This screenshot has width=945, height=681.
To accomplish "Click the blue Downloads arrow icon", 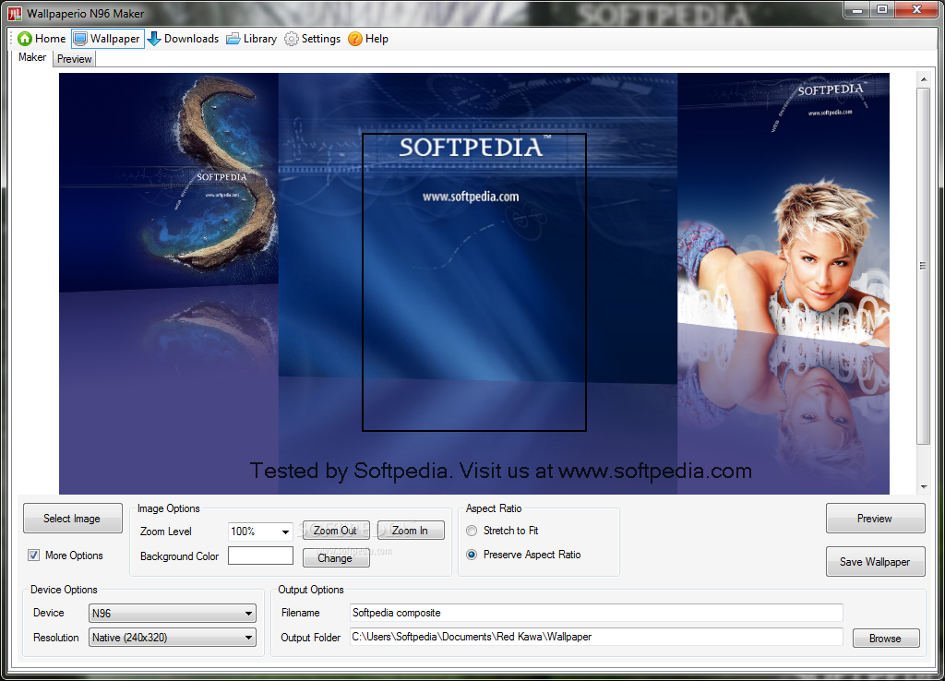I will click(154, 39).
